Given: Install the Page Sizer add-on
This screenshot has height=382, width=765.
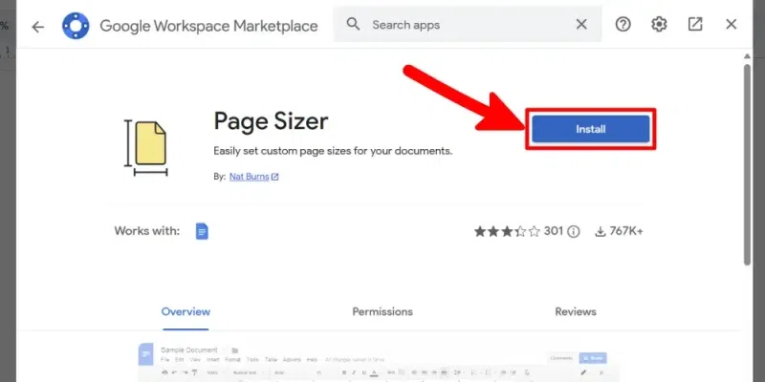Looking at the screenshot, I should [590, 129].
